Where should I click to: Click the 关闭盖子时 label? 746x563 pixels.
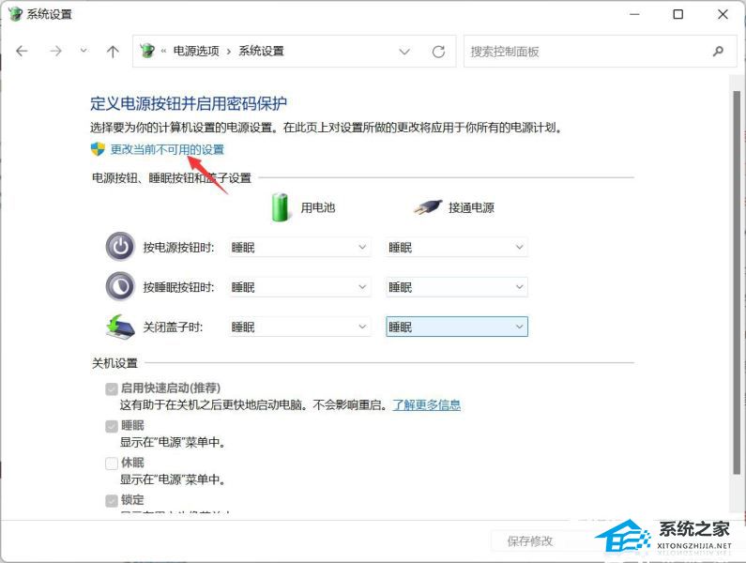point(174,327)
